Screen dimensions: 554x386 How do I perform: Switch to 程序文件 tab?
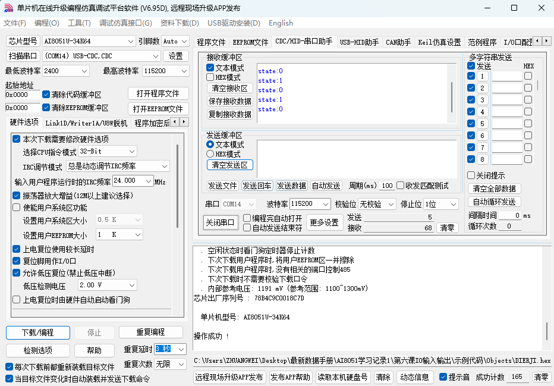[x=211, y=42]
